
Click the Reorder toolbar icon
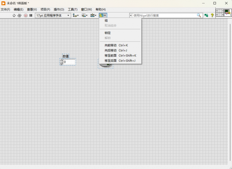(x=103, y=16)
